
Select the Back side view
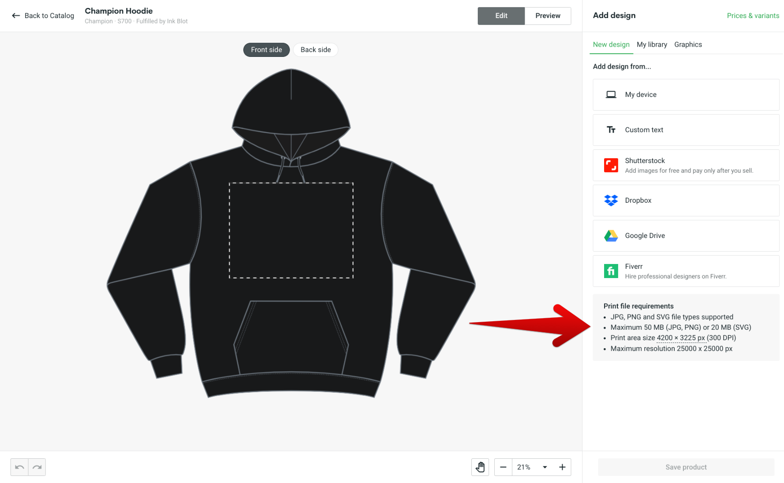(x=315, y=50)
